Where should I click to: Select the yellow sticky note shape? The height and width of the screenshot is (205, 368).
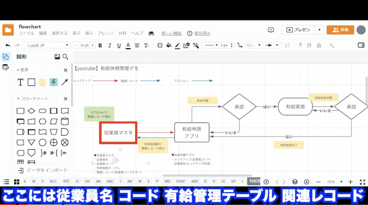tap(42, 82)
